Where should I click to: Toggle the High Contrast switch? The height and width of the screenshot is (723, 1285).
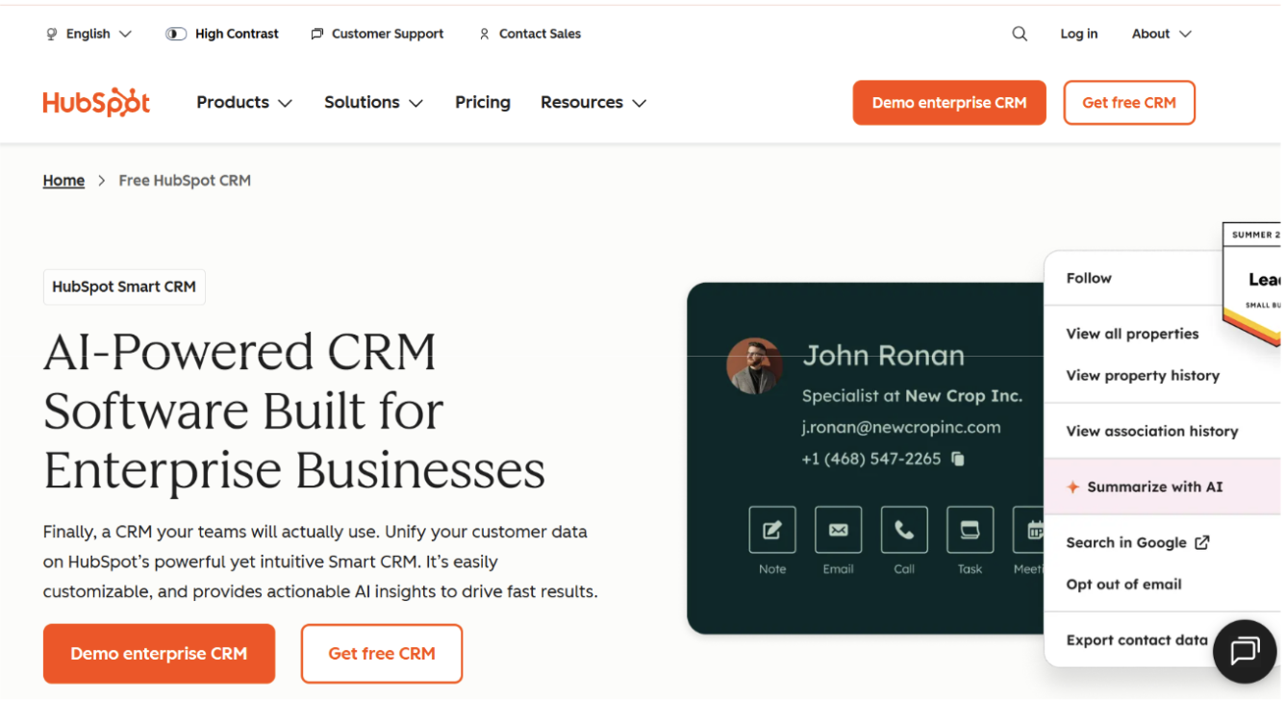176,34
